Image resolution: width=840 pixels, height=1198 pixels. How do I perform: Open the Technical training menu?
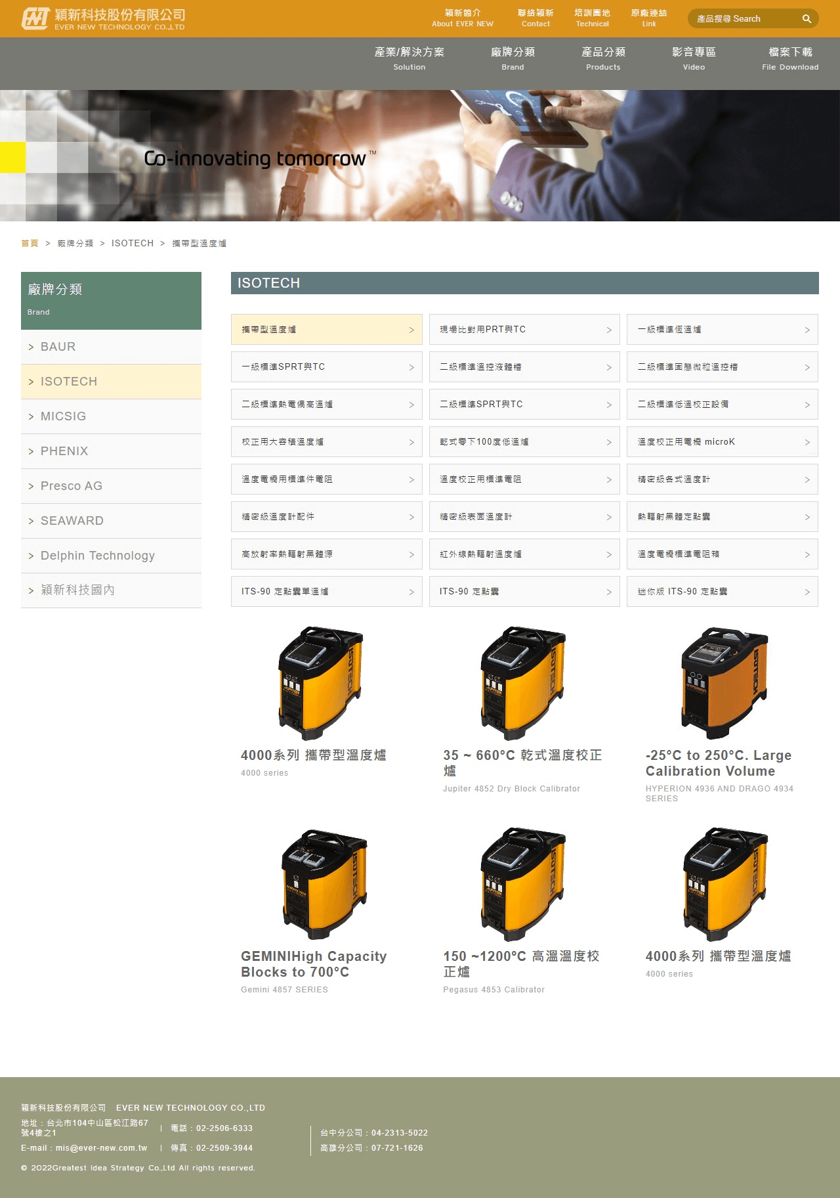592,18
